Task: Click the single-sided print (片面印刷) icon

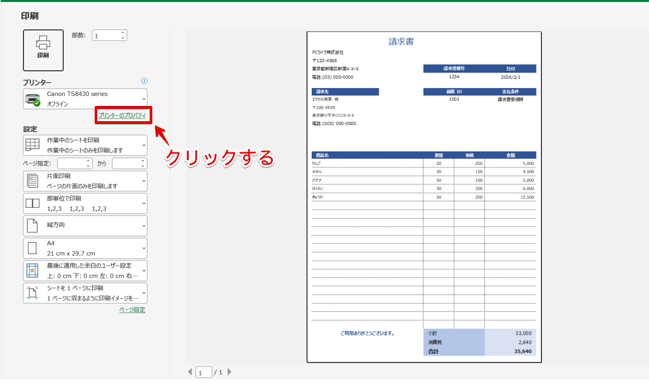Action: (32, 181)
